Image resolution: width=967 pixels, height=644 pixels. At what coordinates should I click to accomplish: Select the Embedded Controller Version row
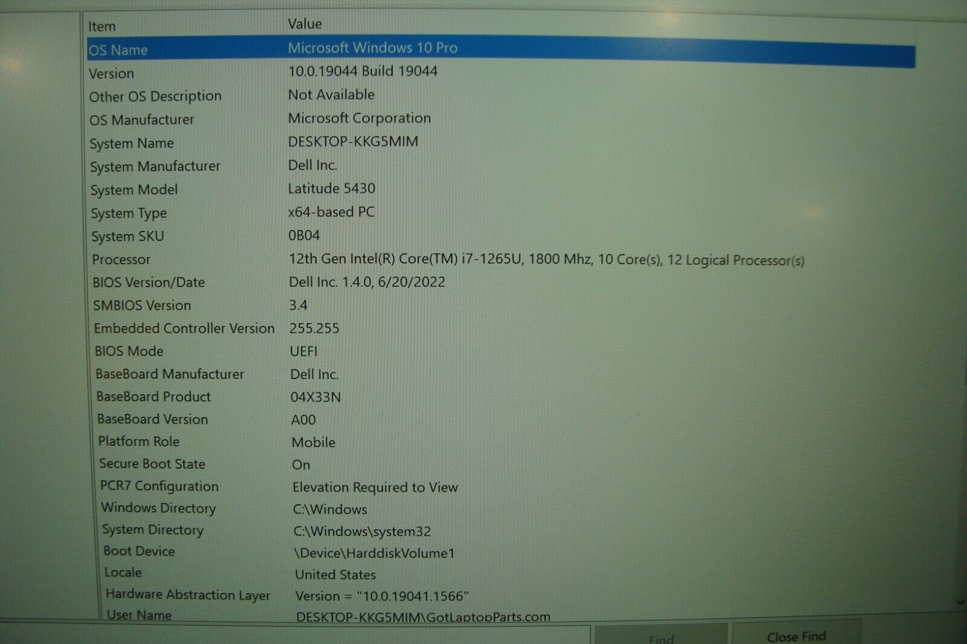tap(500, 329)
